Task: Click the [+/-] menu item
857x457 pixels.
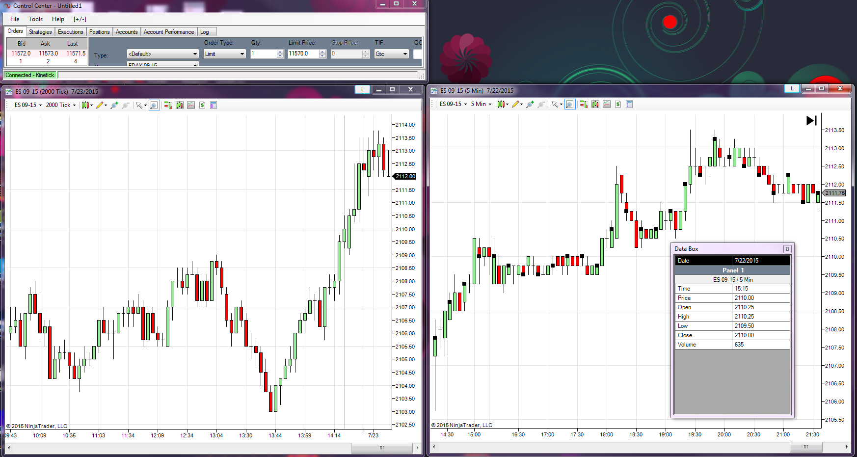Action: tap(80, 19)
